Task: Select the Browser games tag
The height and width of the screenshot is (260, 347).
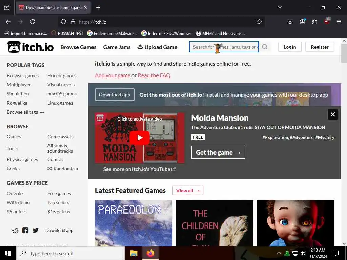Action: [23, 75]
